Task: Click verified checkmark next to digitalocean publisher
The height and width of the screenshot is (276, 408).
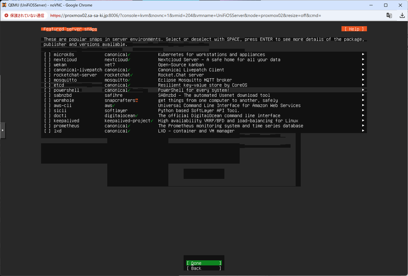Action: pos(137,116)
